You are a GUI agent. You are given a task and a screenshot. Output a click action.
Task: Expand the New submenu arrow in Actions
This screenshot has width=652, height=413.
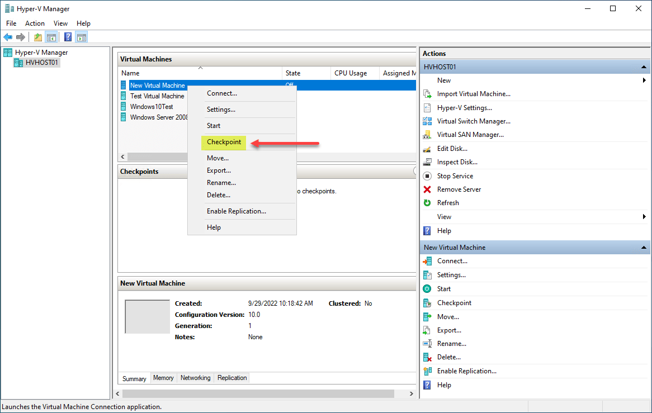click(x=644, y=80)
